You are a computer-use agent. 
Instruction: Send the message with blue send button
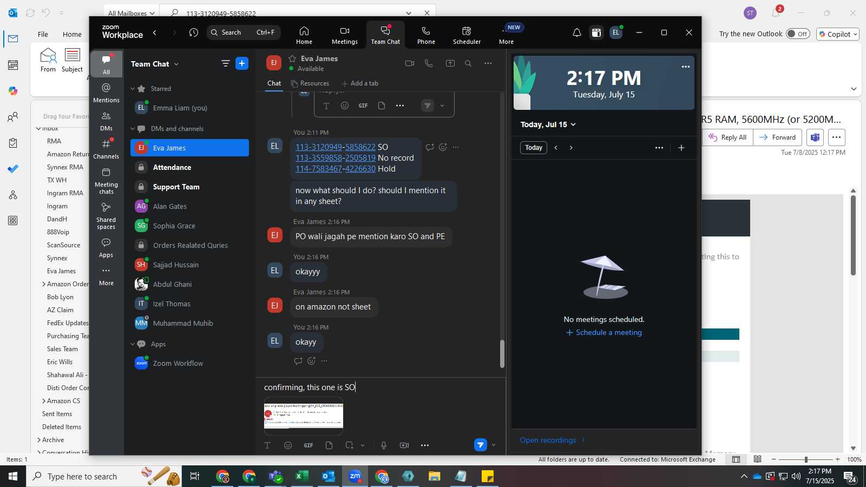480,445
